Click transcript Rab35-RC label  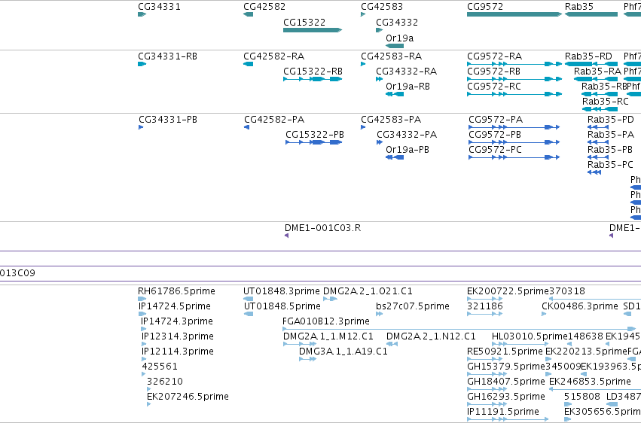coord(605,102)
